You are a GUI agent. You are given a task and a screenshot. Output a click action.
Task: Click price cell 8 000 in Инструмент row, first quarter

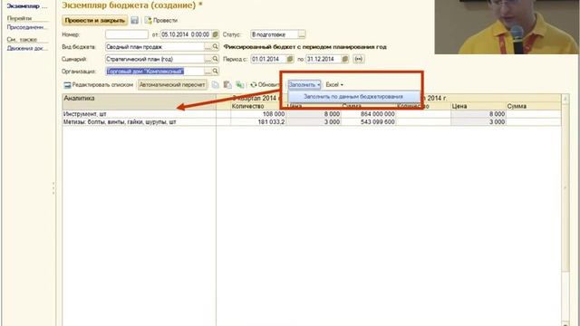314,114
